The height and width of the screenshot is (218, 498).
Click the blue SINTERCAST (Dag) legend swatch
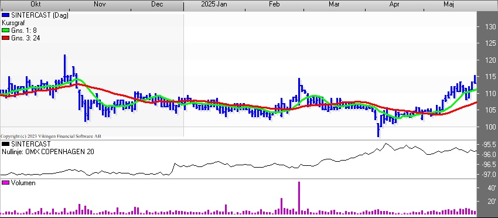click(6, 15)
